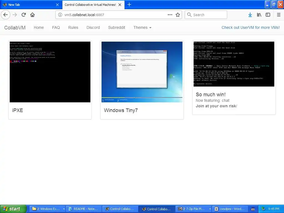This screenshot has height=213, width=284.
Task: Click the on-screen keyboard tray icon
Action: click(253, 209)
